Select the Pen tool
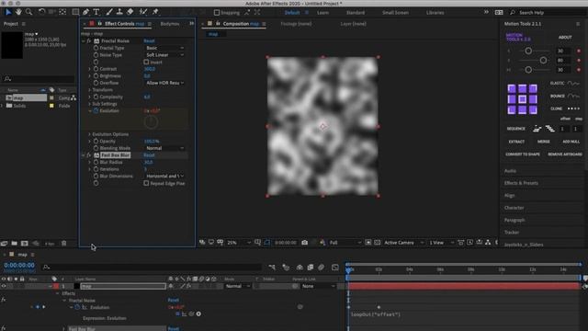 click(x=85, y=12)
